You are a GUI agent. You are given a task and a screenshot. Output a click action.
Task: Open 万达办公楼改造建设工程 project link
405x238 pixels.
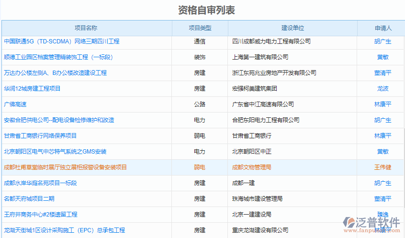click(55, 73)
